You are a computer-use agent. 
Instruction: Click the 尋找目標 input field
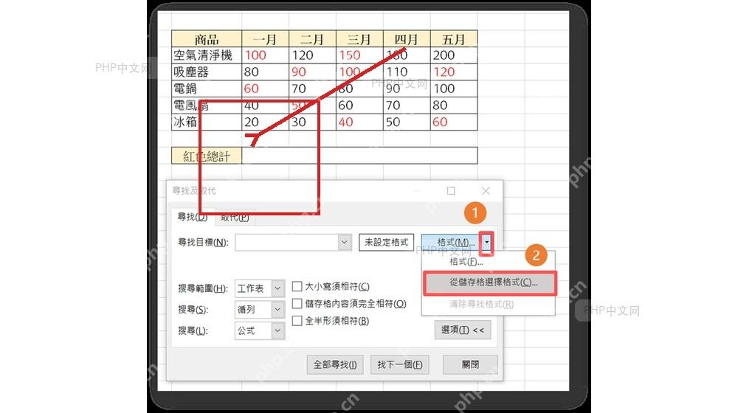coord(286,242)
